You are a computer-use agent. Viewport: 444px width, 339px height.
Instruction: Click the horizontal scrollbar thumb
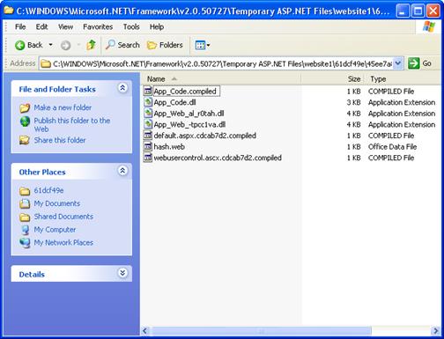(x=261, y=331)
